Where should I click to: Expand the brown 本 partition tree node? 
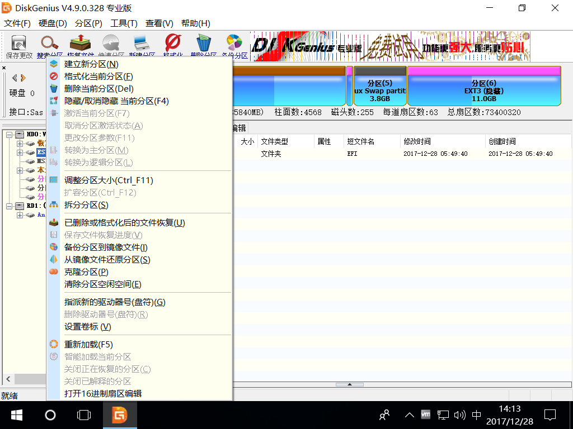click(20, 170)
